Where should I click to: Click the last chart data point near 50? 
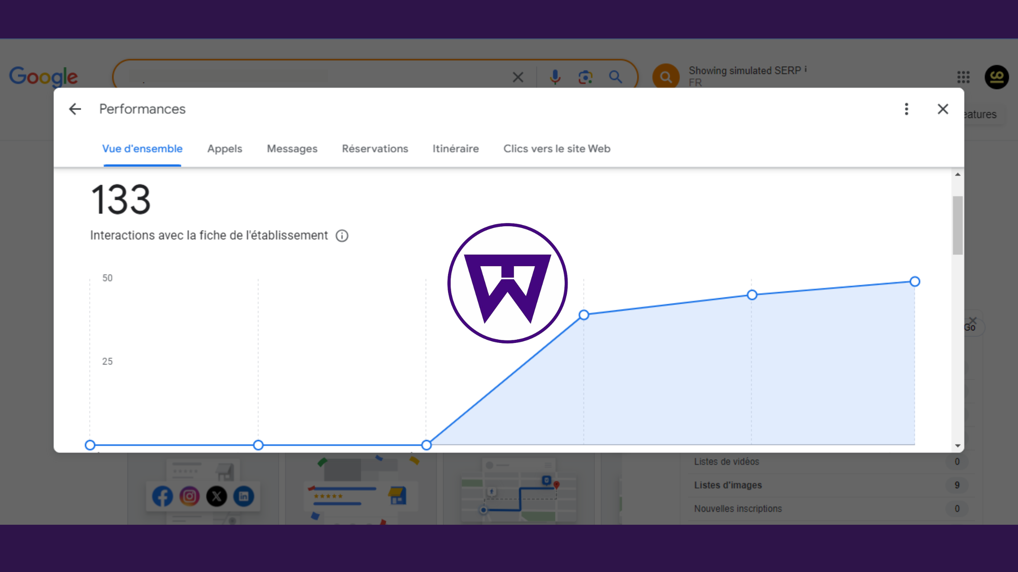[915, 282]
